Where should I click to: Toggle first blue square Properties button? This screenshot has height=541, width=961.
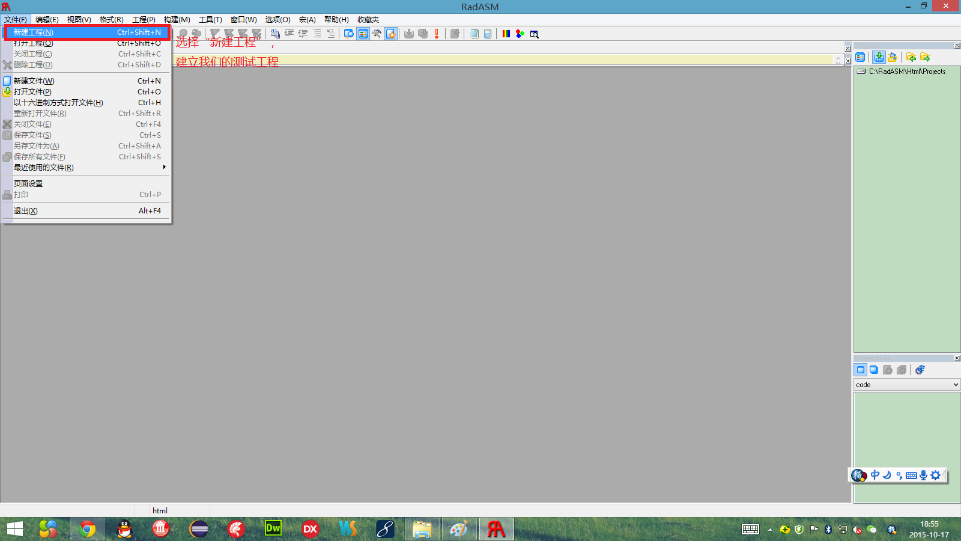click(860, 370)
